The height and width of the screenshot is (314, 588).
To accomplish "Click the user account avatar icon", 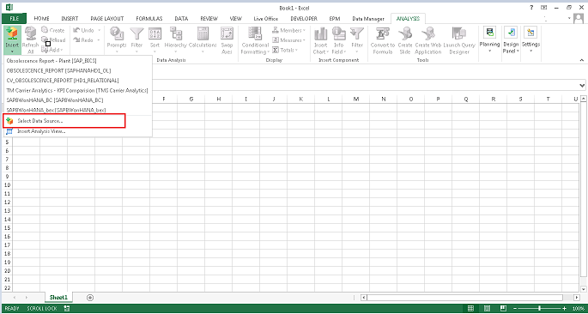I will click(579, 18).
